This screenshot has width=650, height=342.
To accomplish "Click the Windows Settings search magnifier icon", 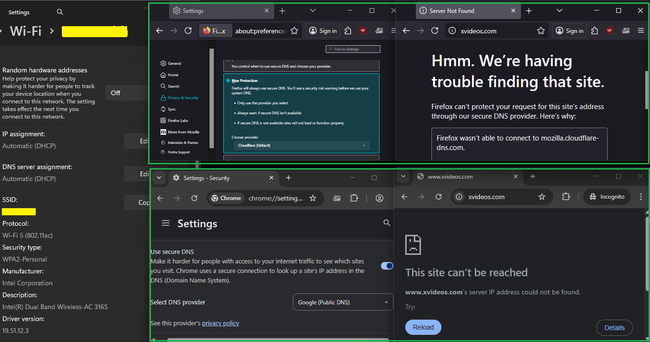I will click(x=60, y=12).
